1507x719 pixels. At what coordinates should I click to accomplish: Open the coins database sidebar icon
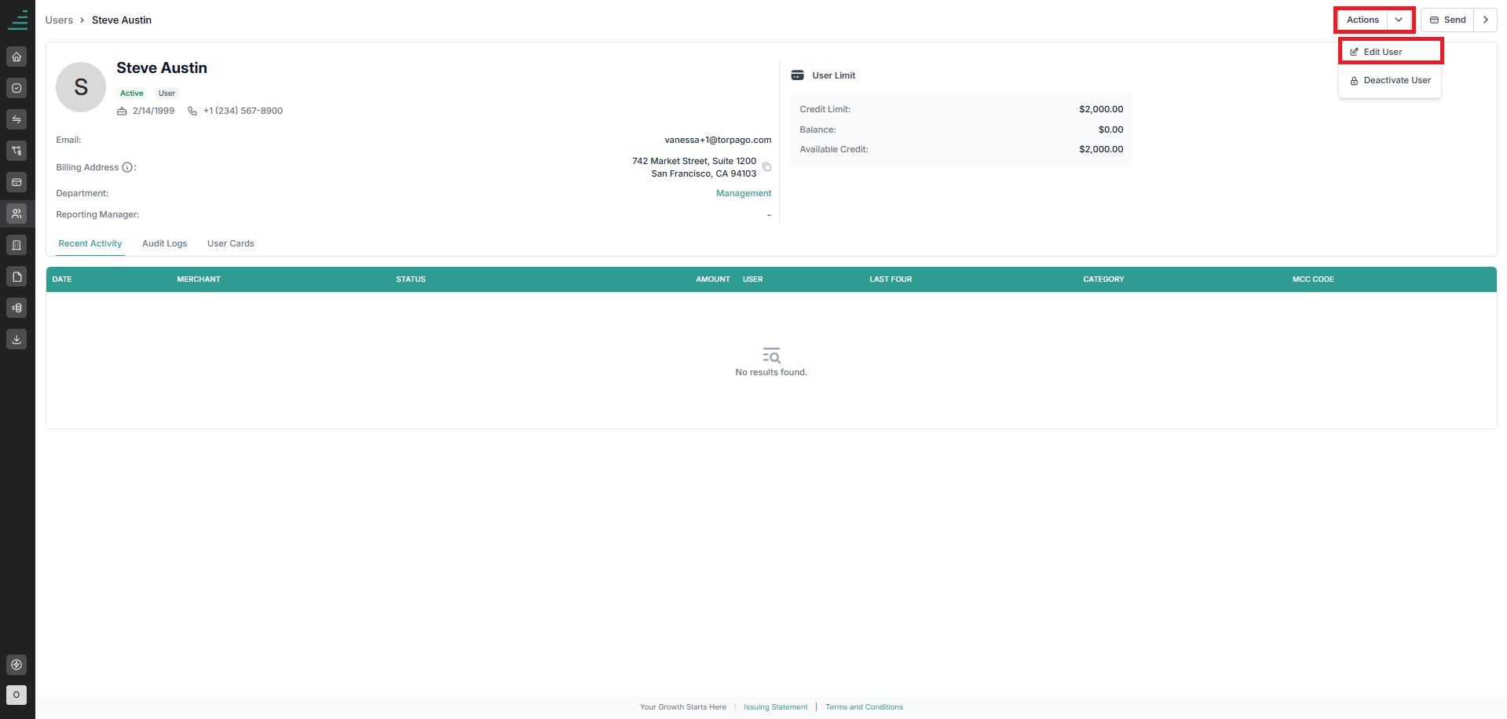point(16,308)
